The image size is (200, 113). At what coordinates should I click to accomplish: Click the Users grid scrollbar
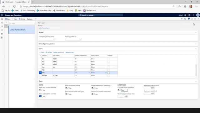coord(196,70)
